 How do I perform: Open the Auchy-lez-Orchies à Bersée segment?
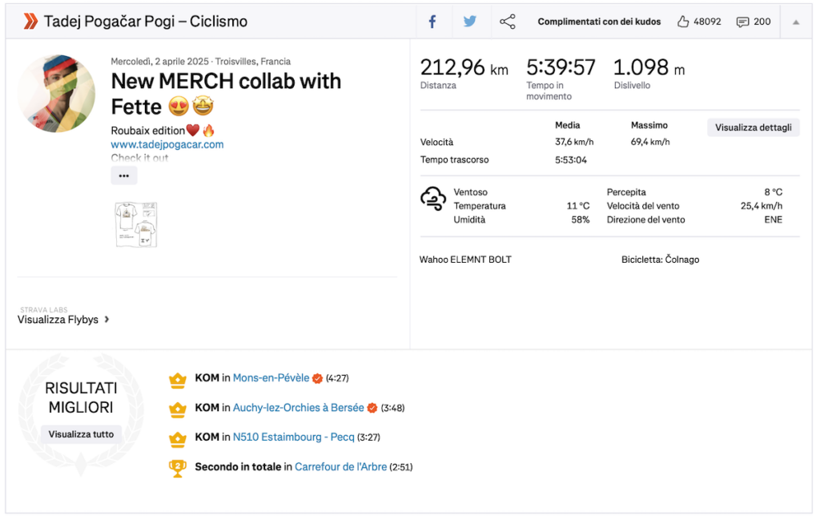pyautogui.click(x=298, y=408)
